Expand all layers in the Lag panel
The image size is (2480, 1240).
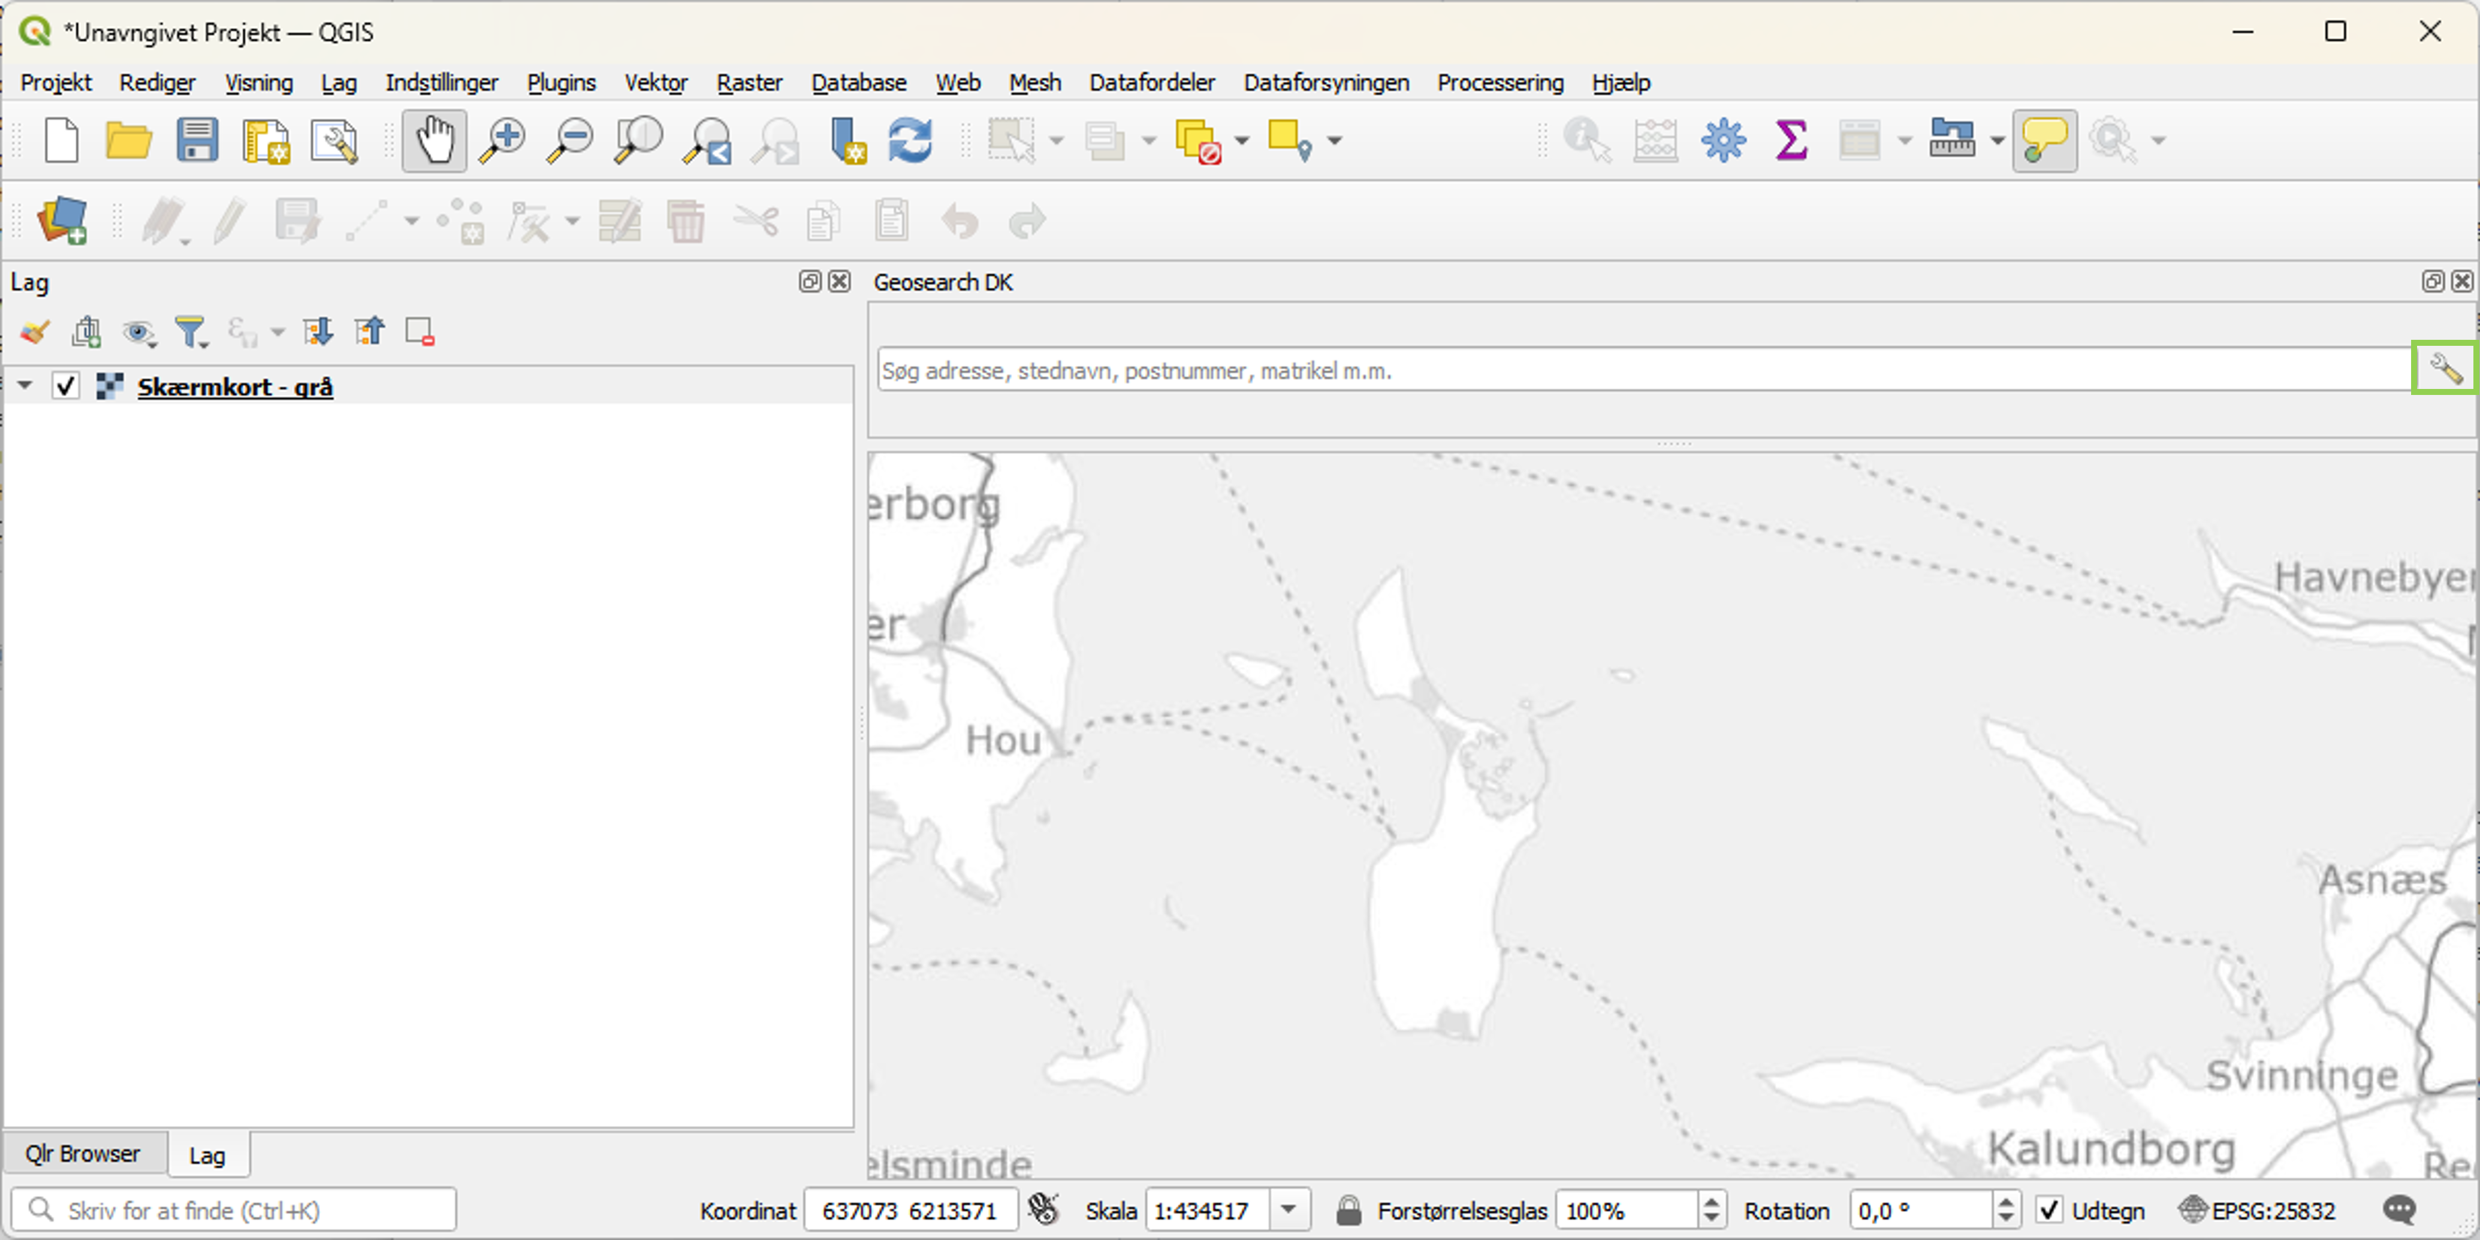(x=318, y=331)
